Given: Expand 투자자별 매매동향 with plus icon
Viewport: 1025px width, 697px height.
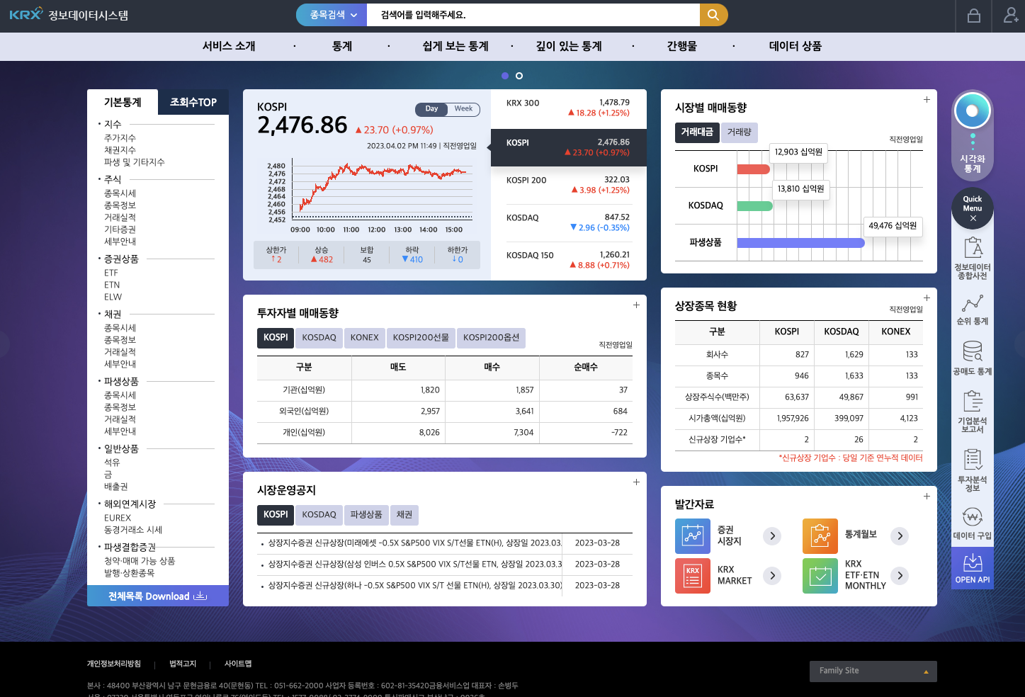Looking at the screenshot, I should pyautogui.click(x=636, y=305).
